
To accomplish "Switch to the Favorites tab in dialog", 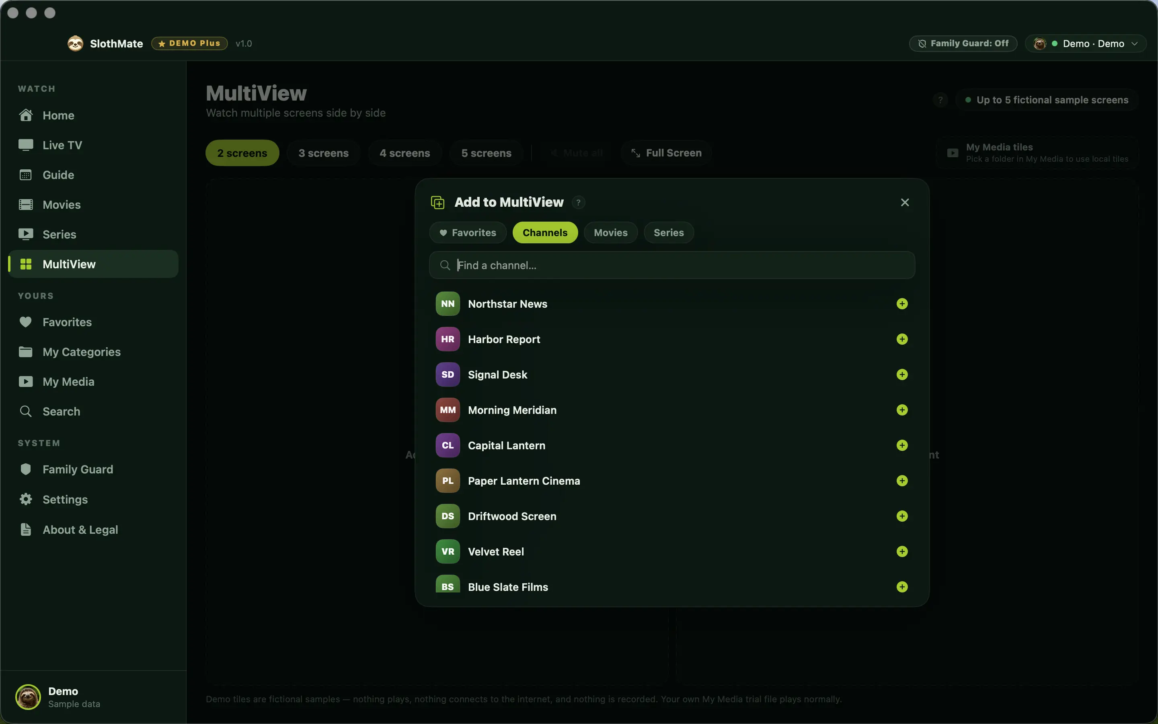I will coord(468,233).
